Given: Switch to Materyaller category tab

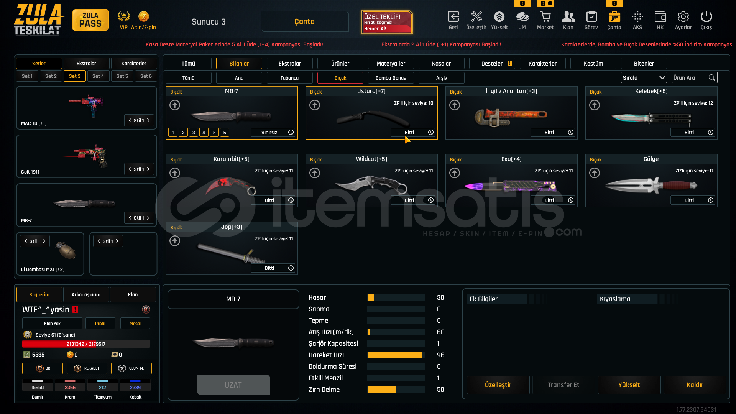Looking at the screenshot, I should pos(391,63).
